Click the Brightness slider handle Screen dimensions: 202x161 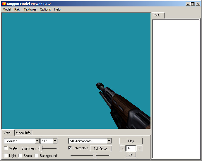[41, 149]
